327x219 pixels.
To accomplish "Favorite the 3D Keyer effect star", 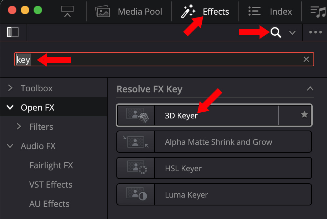I will [x=304, y=115].
